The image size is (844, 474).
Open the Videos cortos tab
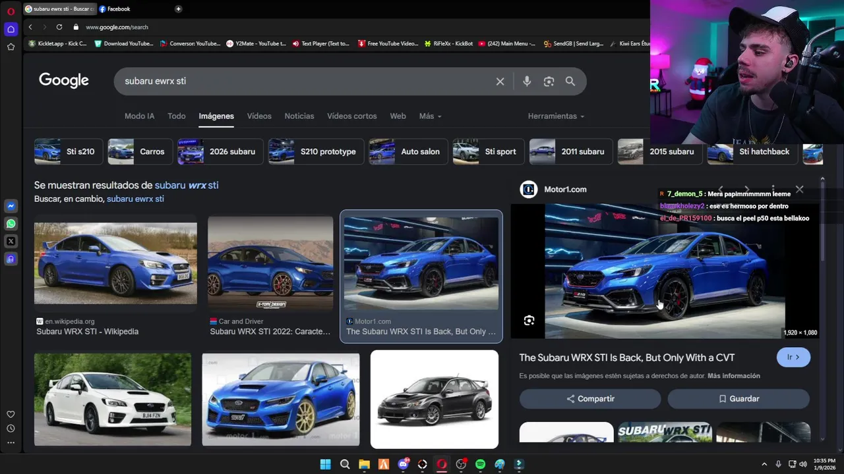pos(352,116)
